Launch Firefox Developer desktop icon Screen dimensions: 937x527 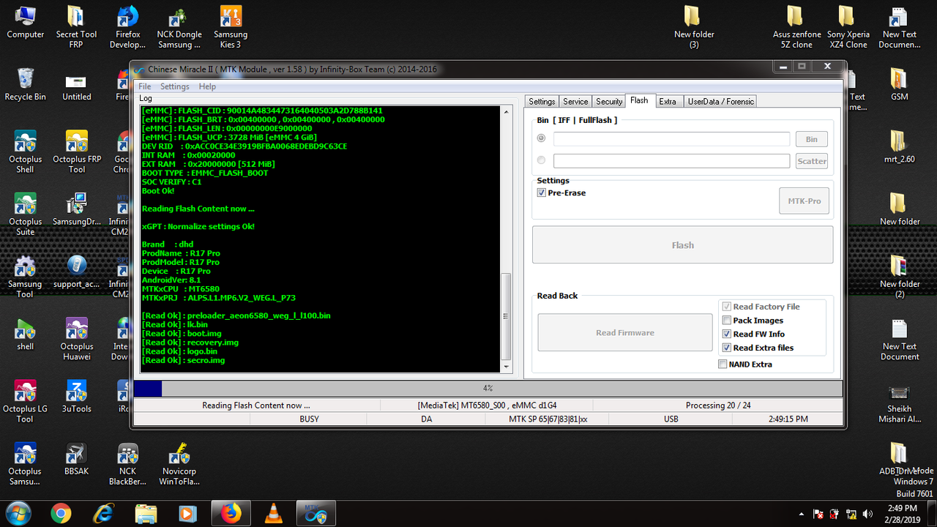coord(127,28)
